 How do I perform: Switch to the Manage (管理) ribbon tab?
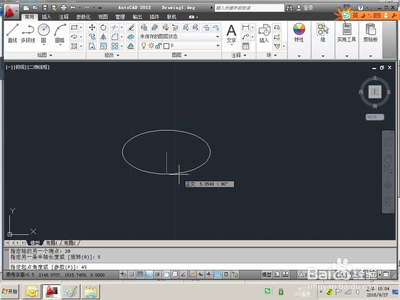coord(120,17)
